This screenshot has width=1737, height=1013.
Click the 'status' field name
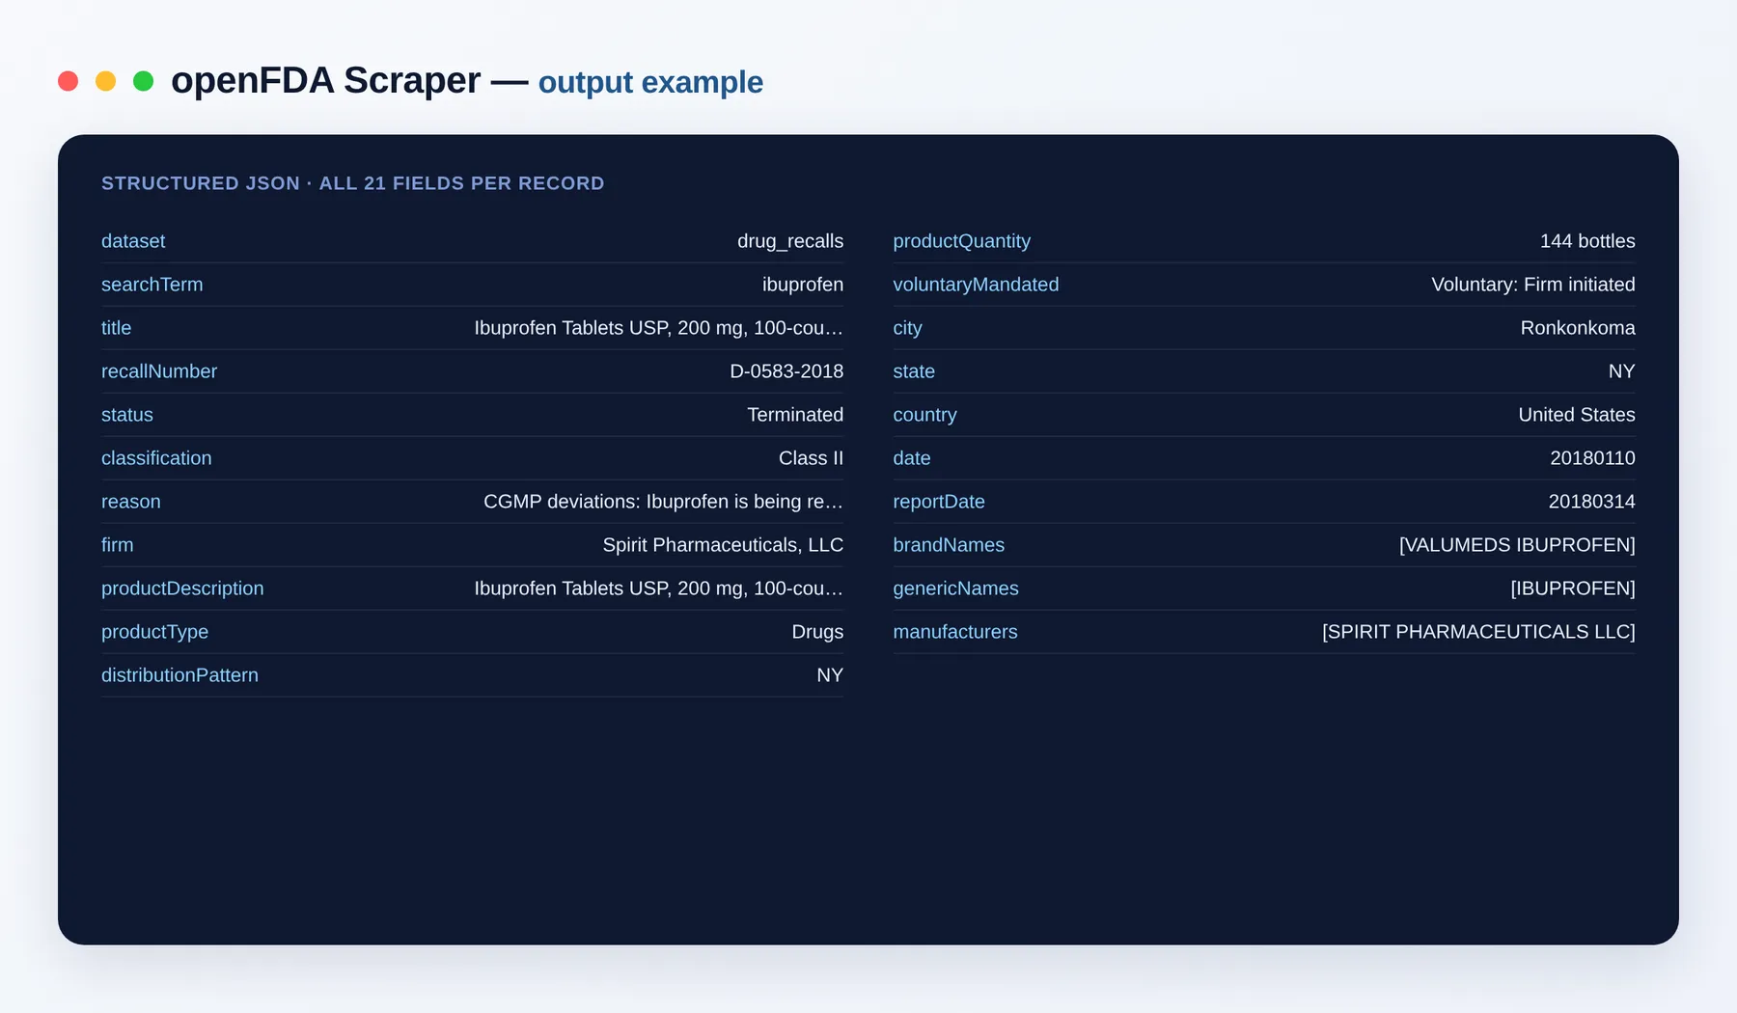tap(127, 415)
